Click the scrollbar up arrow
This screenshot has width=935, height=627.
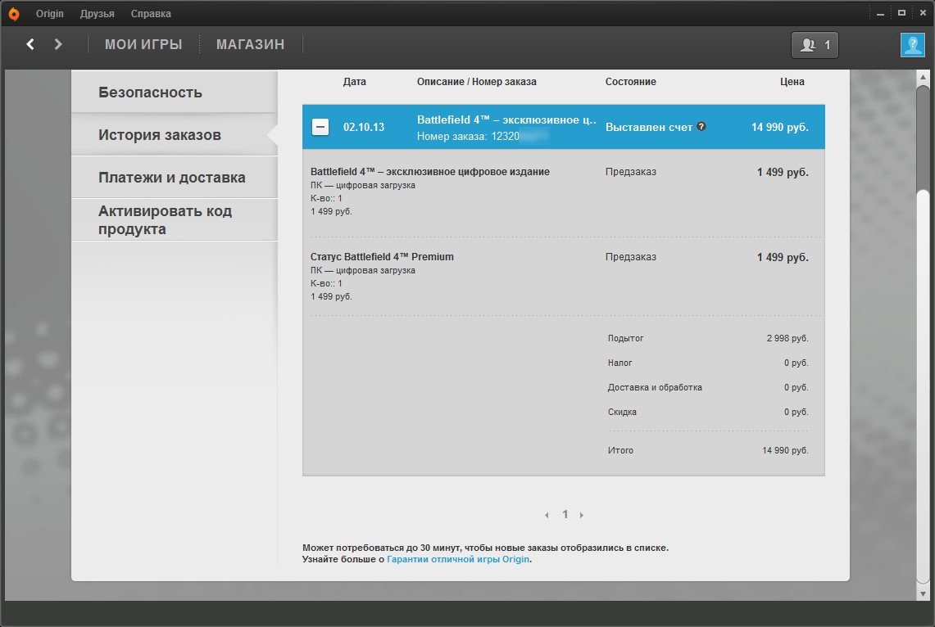click(x=923, y=78)
